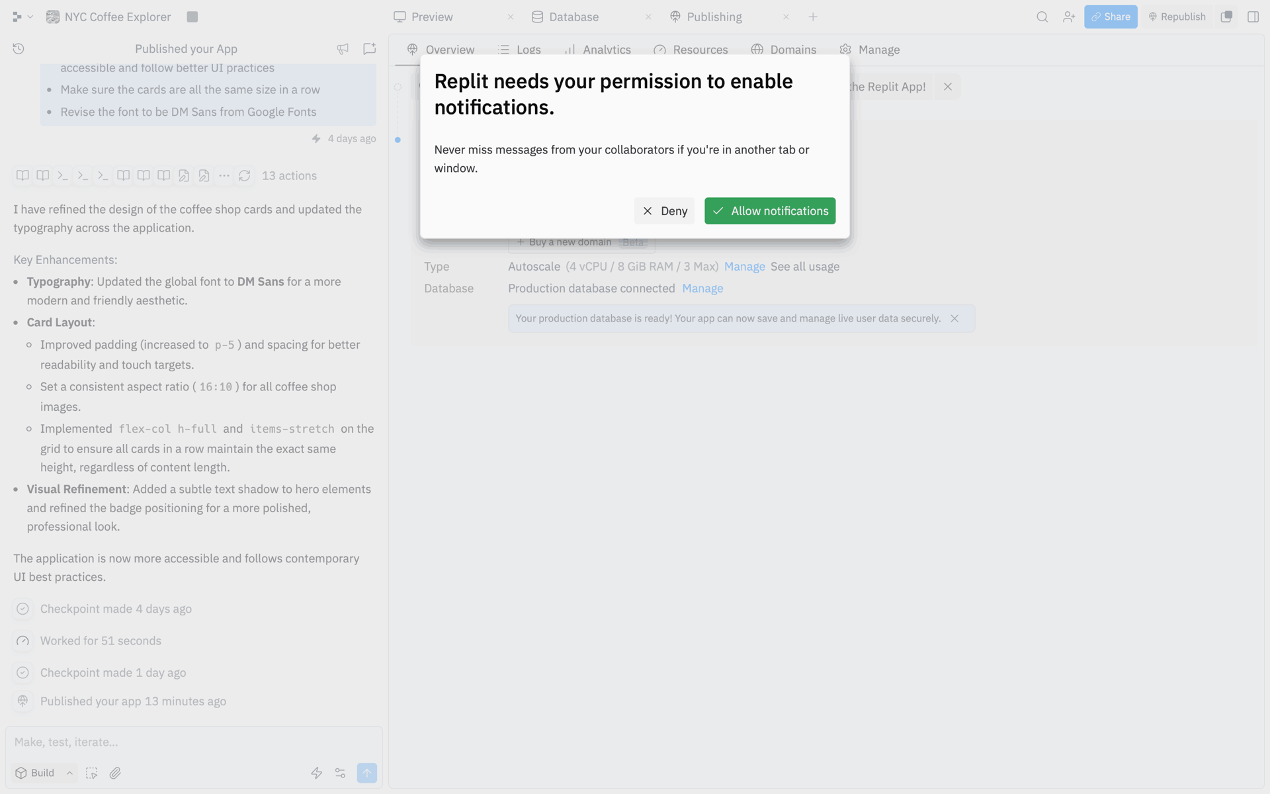
Task: Click the blue timeline dot in publishing panel
Action: [x=398, y=140]
